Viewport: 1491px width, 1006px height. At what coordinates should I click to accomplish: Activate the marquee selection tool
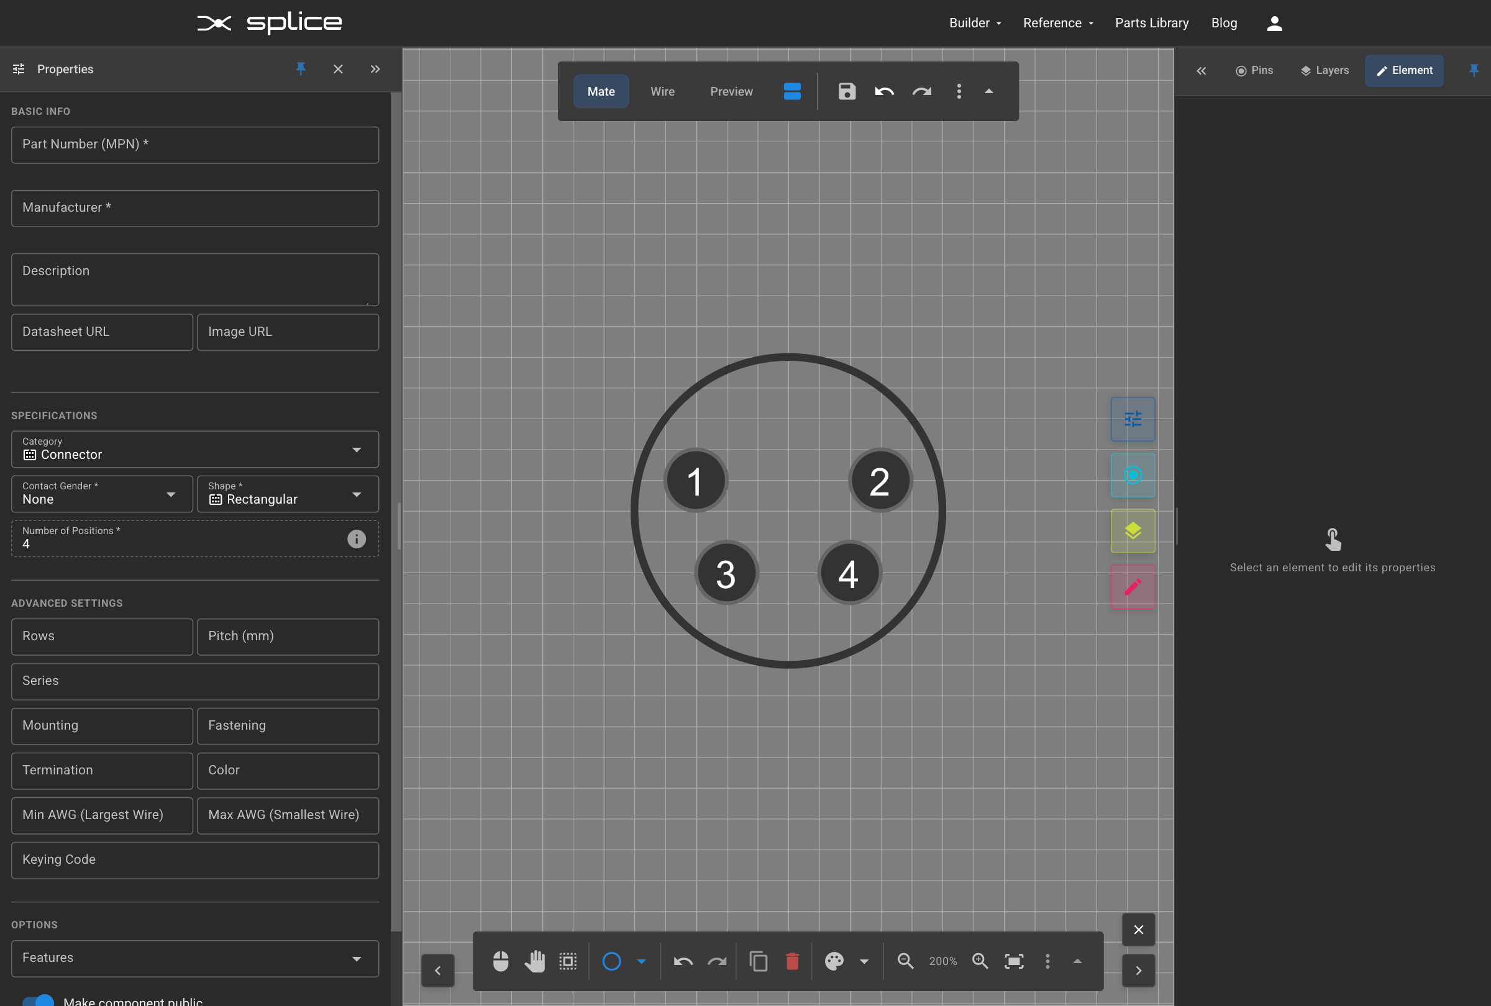pyautogui.click(x=568, y=961)
